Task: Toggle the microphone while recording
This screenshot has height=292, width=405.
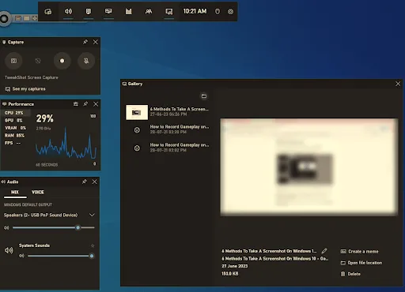Action: [86, 61]
